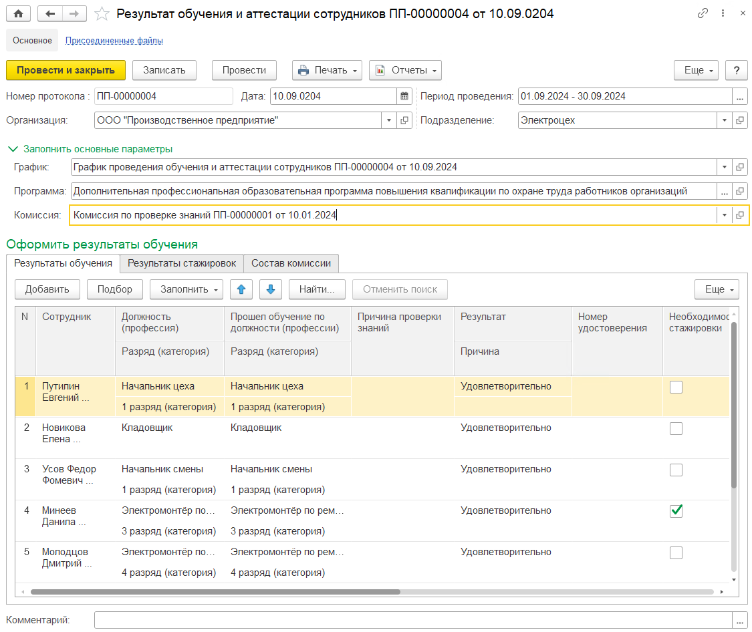Switch to Результаты стажировок tab

coord(182,263)
